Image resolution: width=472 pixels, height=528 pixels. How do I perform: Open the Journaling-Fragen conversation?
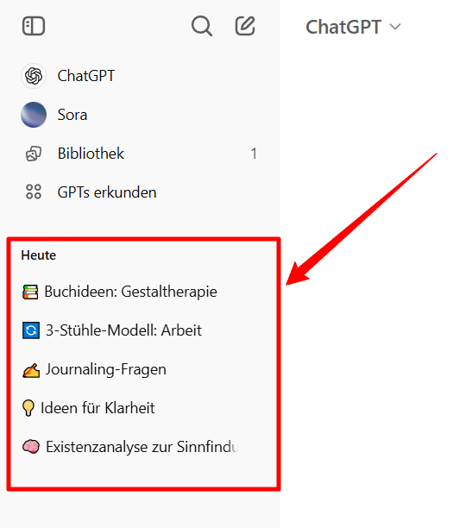(x=139, y=369)
